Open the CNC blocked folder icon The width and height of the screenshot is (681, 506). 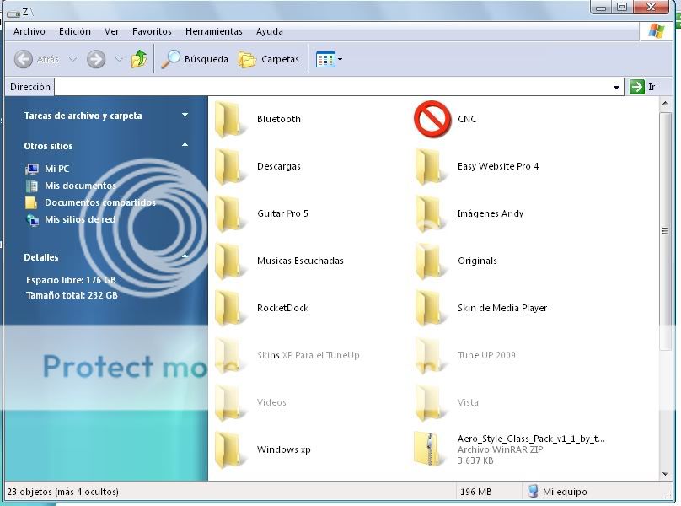point(432,119)
